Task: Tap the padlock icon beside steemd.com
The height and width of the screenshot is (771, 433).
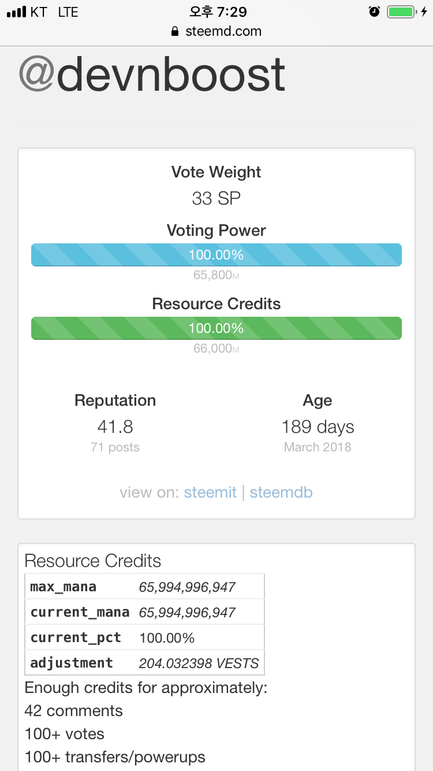Action: [x=176, y=32]
